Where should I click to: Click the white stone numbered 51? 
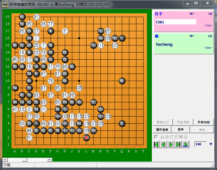coord(29,138)
